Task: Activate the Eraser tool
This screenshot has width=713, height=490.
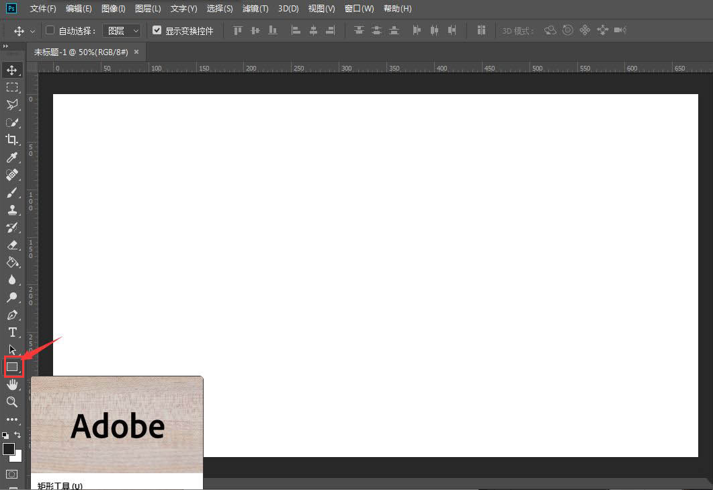Action: tap(12, 245)
